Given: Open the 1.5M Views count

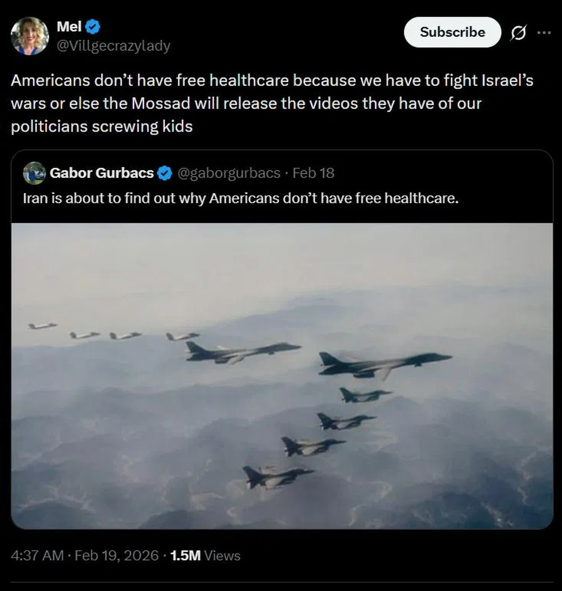Looking at the screenshot, I should point(206,556).
